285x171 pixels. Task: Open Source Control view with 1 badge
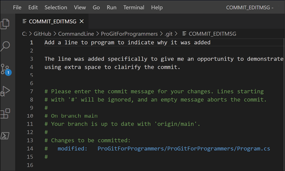coord(6,70)
